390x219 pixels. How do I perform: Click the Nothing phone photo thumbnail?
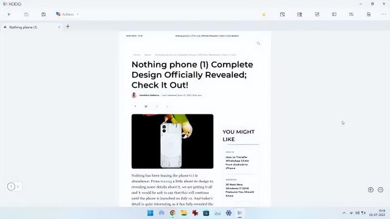coord(172,141)
